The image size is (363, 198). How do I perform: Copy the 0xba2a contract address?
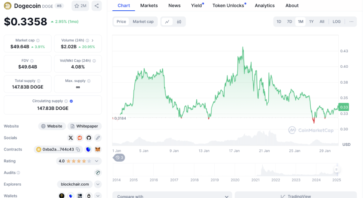(x=78, y=149)
